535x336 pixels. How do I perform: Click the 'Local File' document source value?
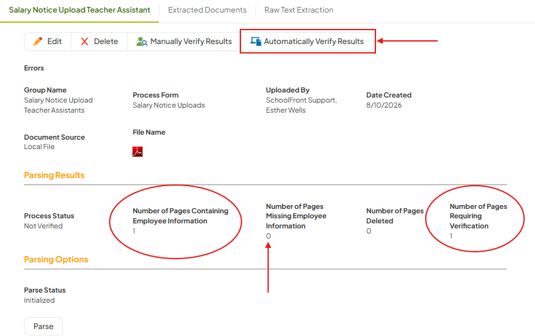[x=39, y=147]
